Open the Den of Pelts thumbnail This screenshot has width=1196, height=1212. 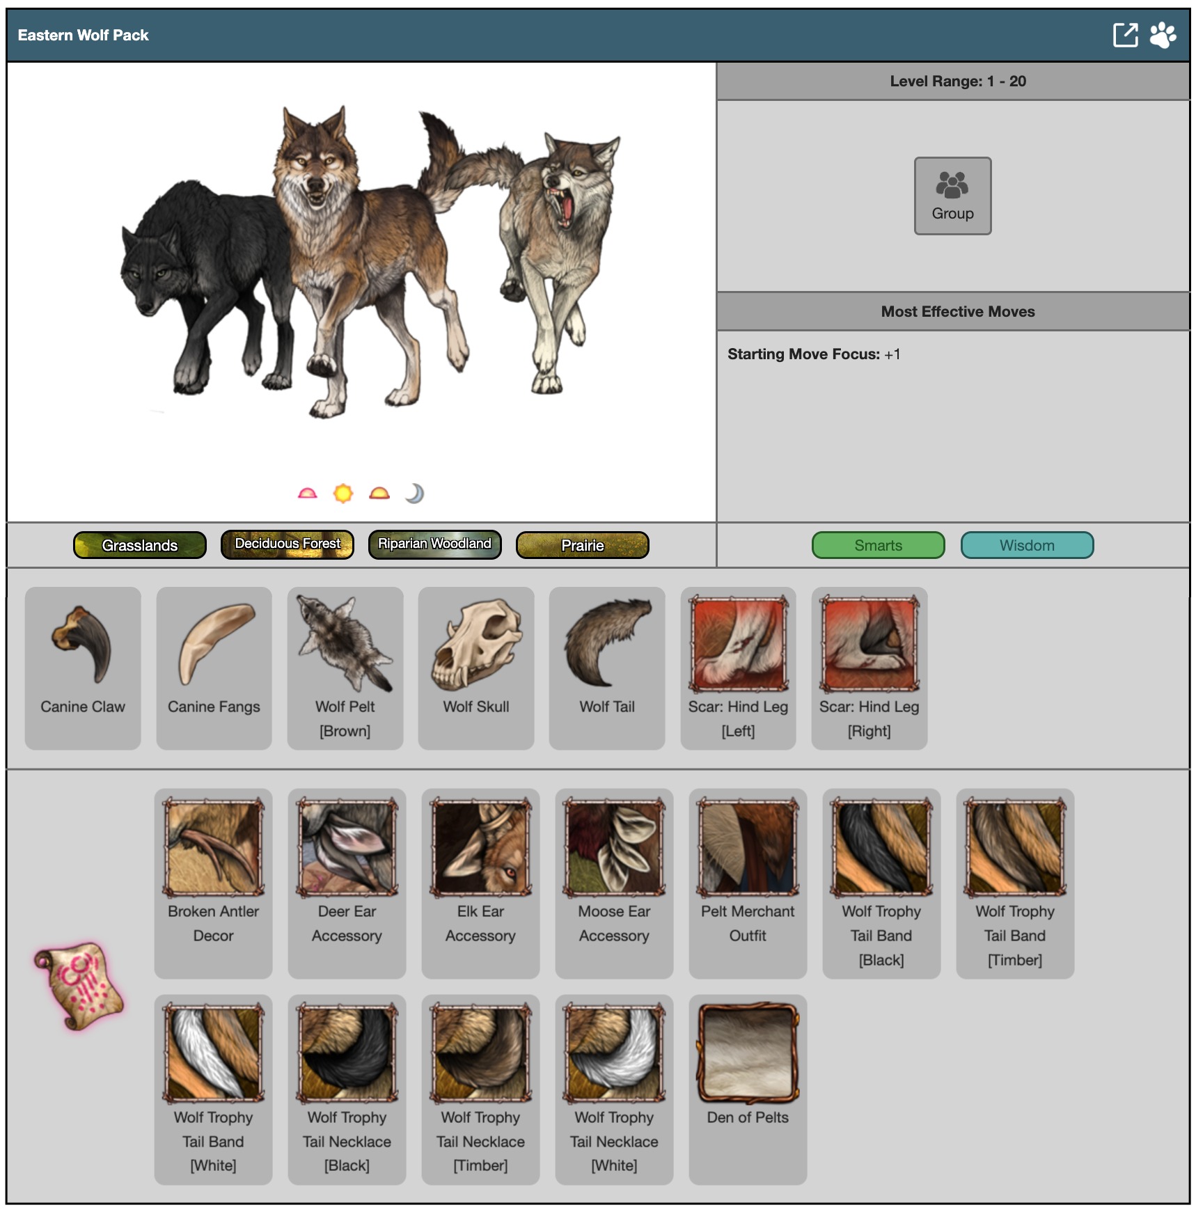click(x=748, y=1054)
